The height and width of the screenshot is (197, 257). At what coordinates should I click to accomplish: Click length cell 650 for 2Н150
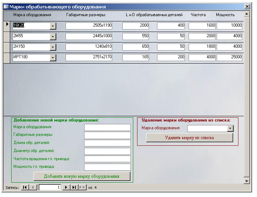136,47
